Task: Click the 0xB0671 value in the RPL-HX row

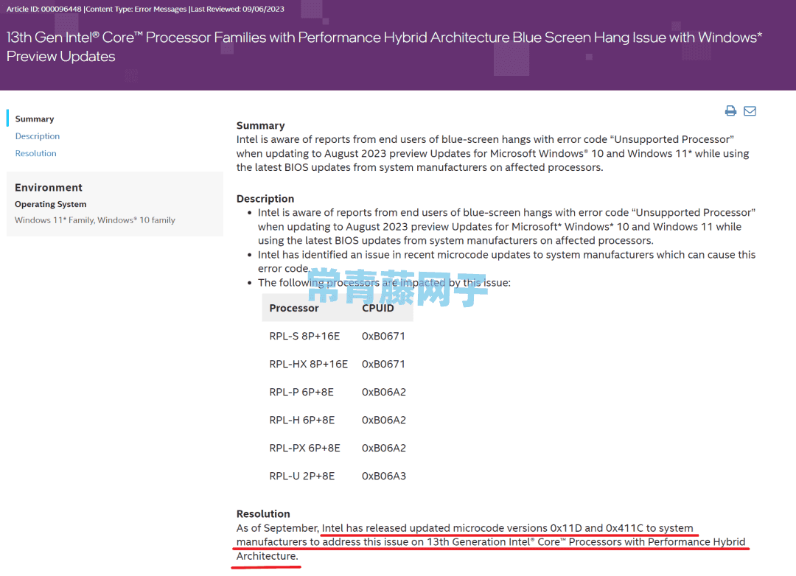Action: click(383, 364)
